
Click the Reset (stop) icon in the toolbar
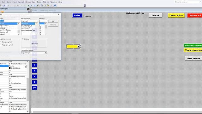[x=35, y=5]
